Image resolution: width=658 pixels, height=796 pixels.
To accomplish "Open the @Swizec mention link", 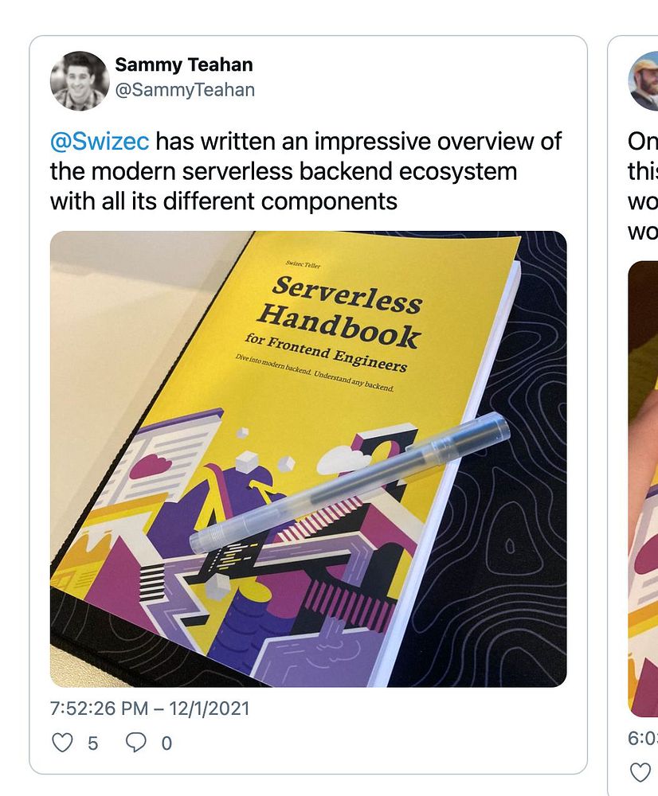I will [100, 142].
